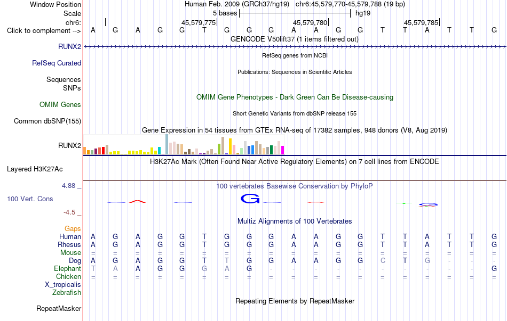Click the 100 Vert. Cons track label
The image size is (507, 321).
pyautogui.click(x=30, y=199)
